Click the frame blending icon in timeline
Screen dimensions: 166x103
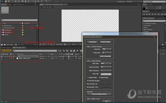tap(74, 51)
